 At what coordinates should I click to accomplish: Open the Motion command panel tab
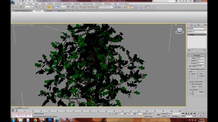point(198,25)
